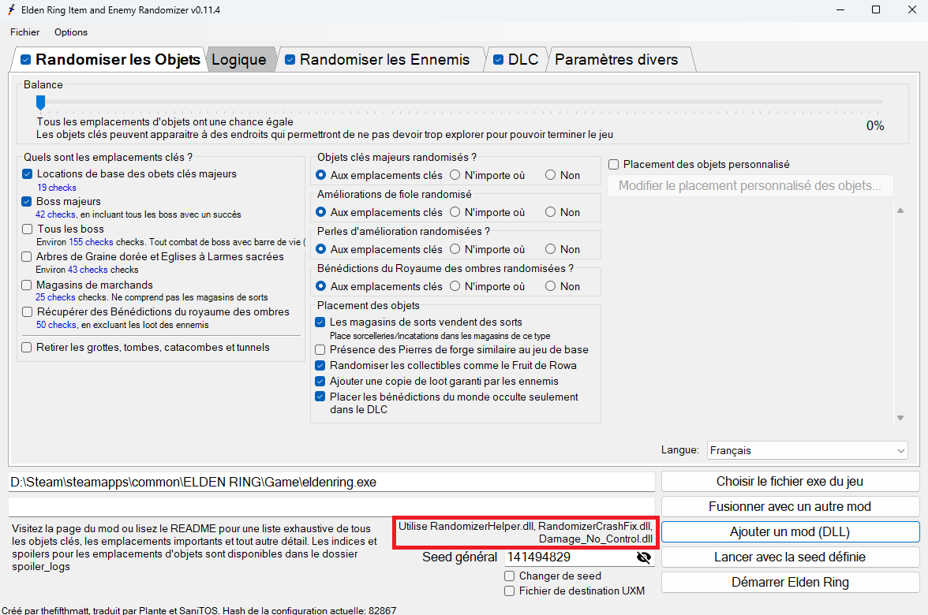This screenshot has width=928, height=615.
Task: Enable Magasins de marchands
Action: coord(27,285)
